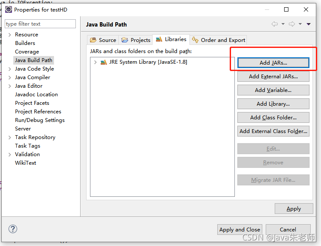Expand the Java Editor node
The image size is (321, 246).
pyautogui.click(x=9, y=86)
